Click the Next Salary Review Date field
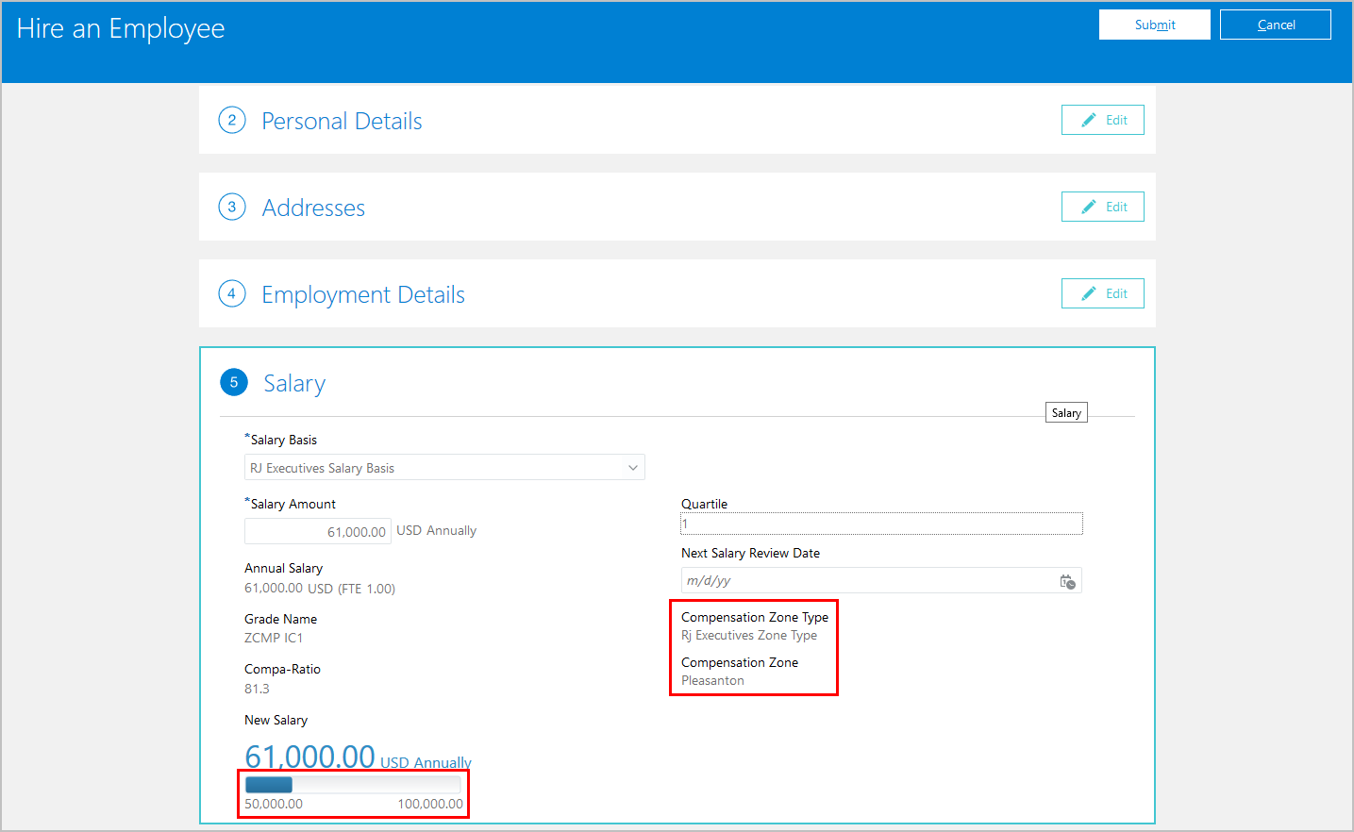The image size is (1354, 832). (881, 580)
